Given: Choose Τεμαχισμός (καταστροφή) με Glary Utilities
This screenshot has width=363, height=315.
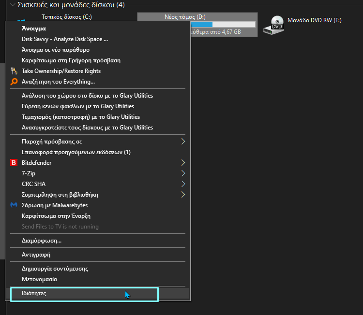Looking at the screenshot, I should point(98,117).
